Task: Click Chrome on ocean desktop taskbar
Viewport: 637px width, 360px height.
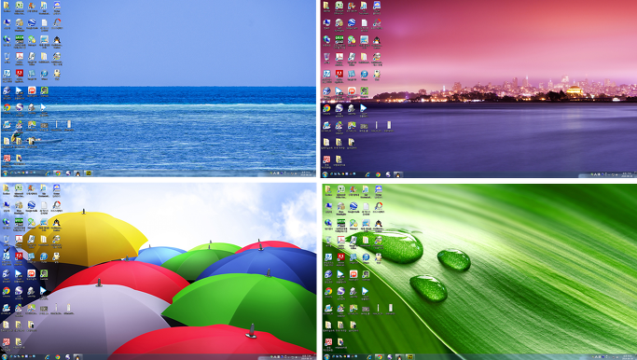Action: coord(58,173)
